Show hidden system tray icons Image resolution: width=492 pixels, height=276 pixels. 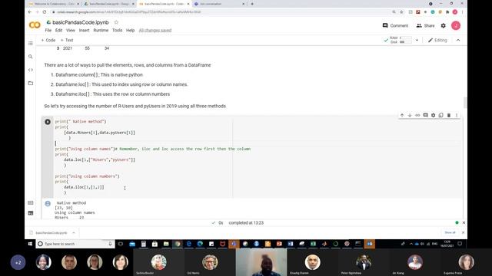[x=411, y=244]
